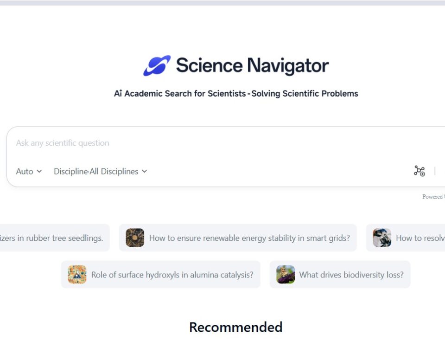Click the smart grids suggestion thumbnail icon
Image resolution: width=445 pixels, height=348 pixels.
pos(135,238)
